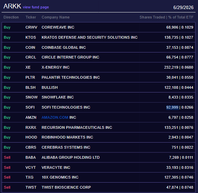198x193 pixels.
Task: Click the 2,943 | 0.0047 value
Action: [181, 137]
